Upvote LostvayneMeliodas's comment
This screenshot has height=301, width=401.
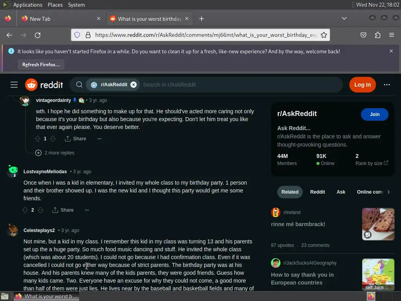[25, 210]
